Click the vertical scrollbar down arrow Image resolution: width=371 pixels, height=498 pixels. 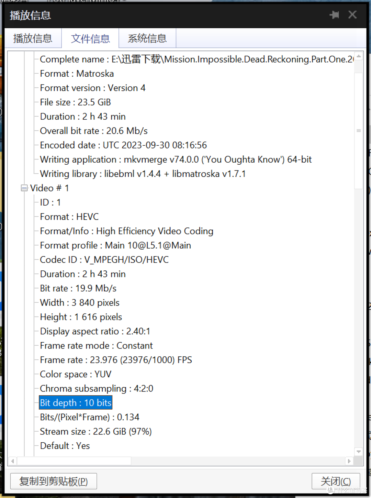[x=359, y=452]
